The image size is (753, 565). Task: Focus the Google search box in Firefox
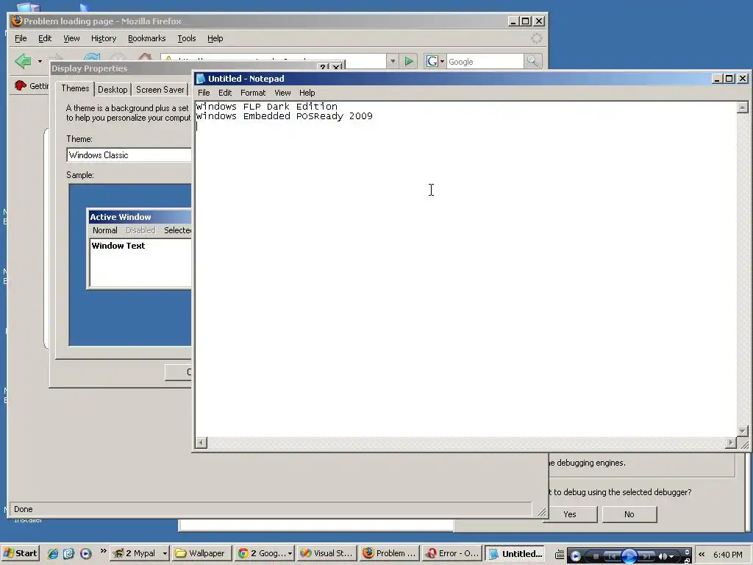click(485, 62)
